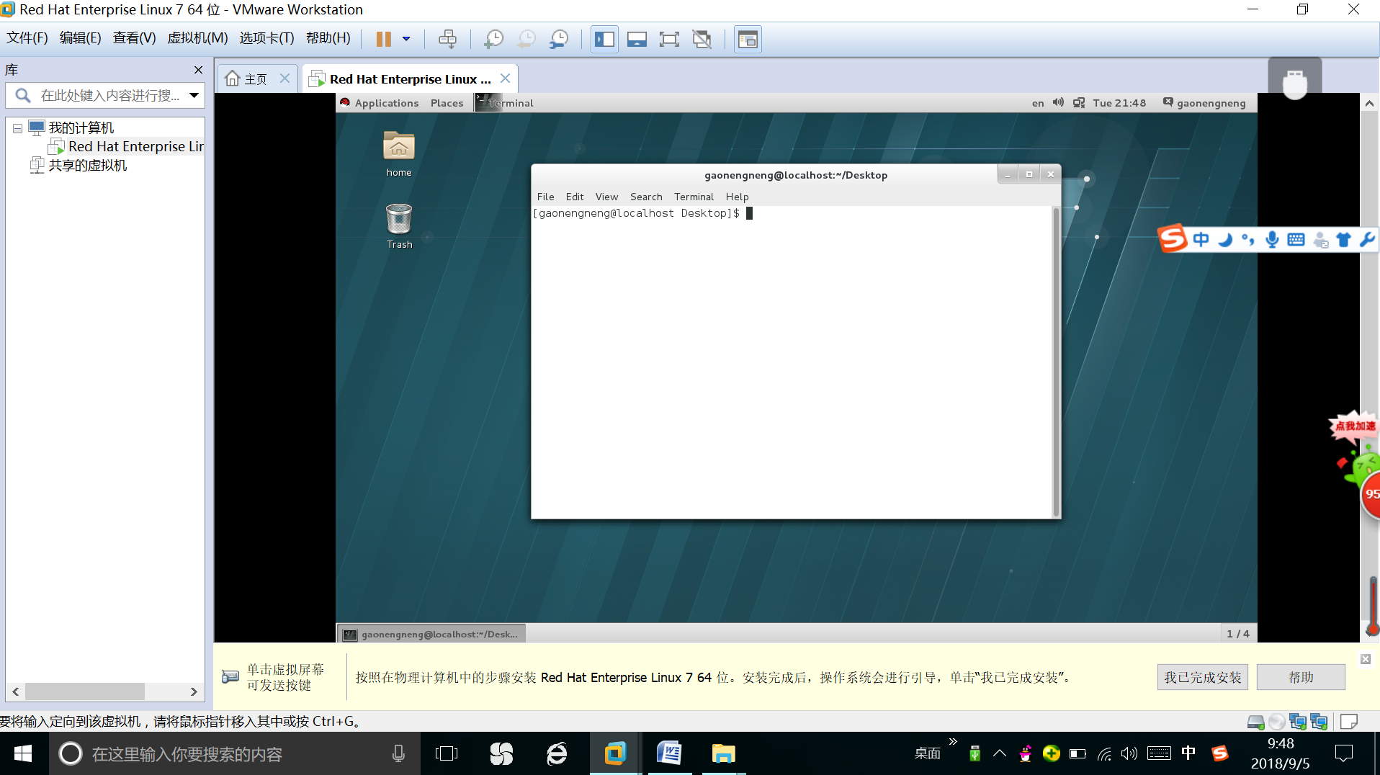Open the Windows Start menu
Image resolution: width=1380 pixels, height=775 pixels.
(x=23, y=753)
